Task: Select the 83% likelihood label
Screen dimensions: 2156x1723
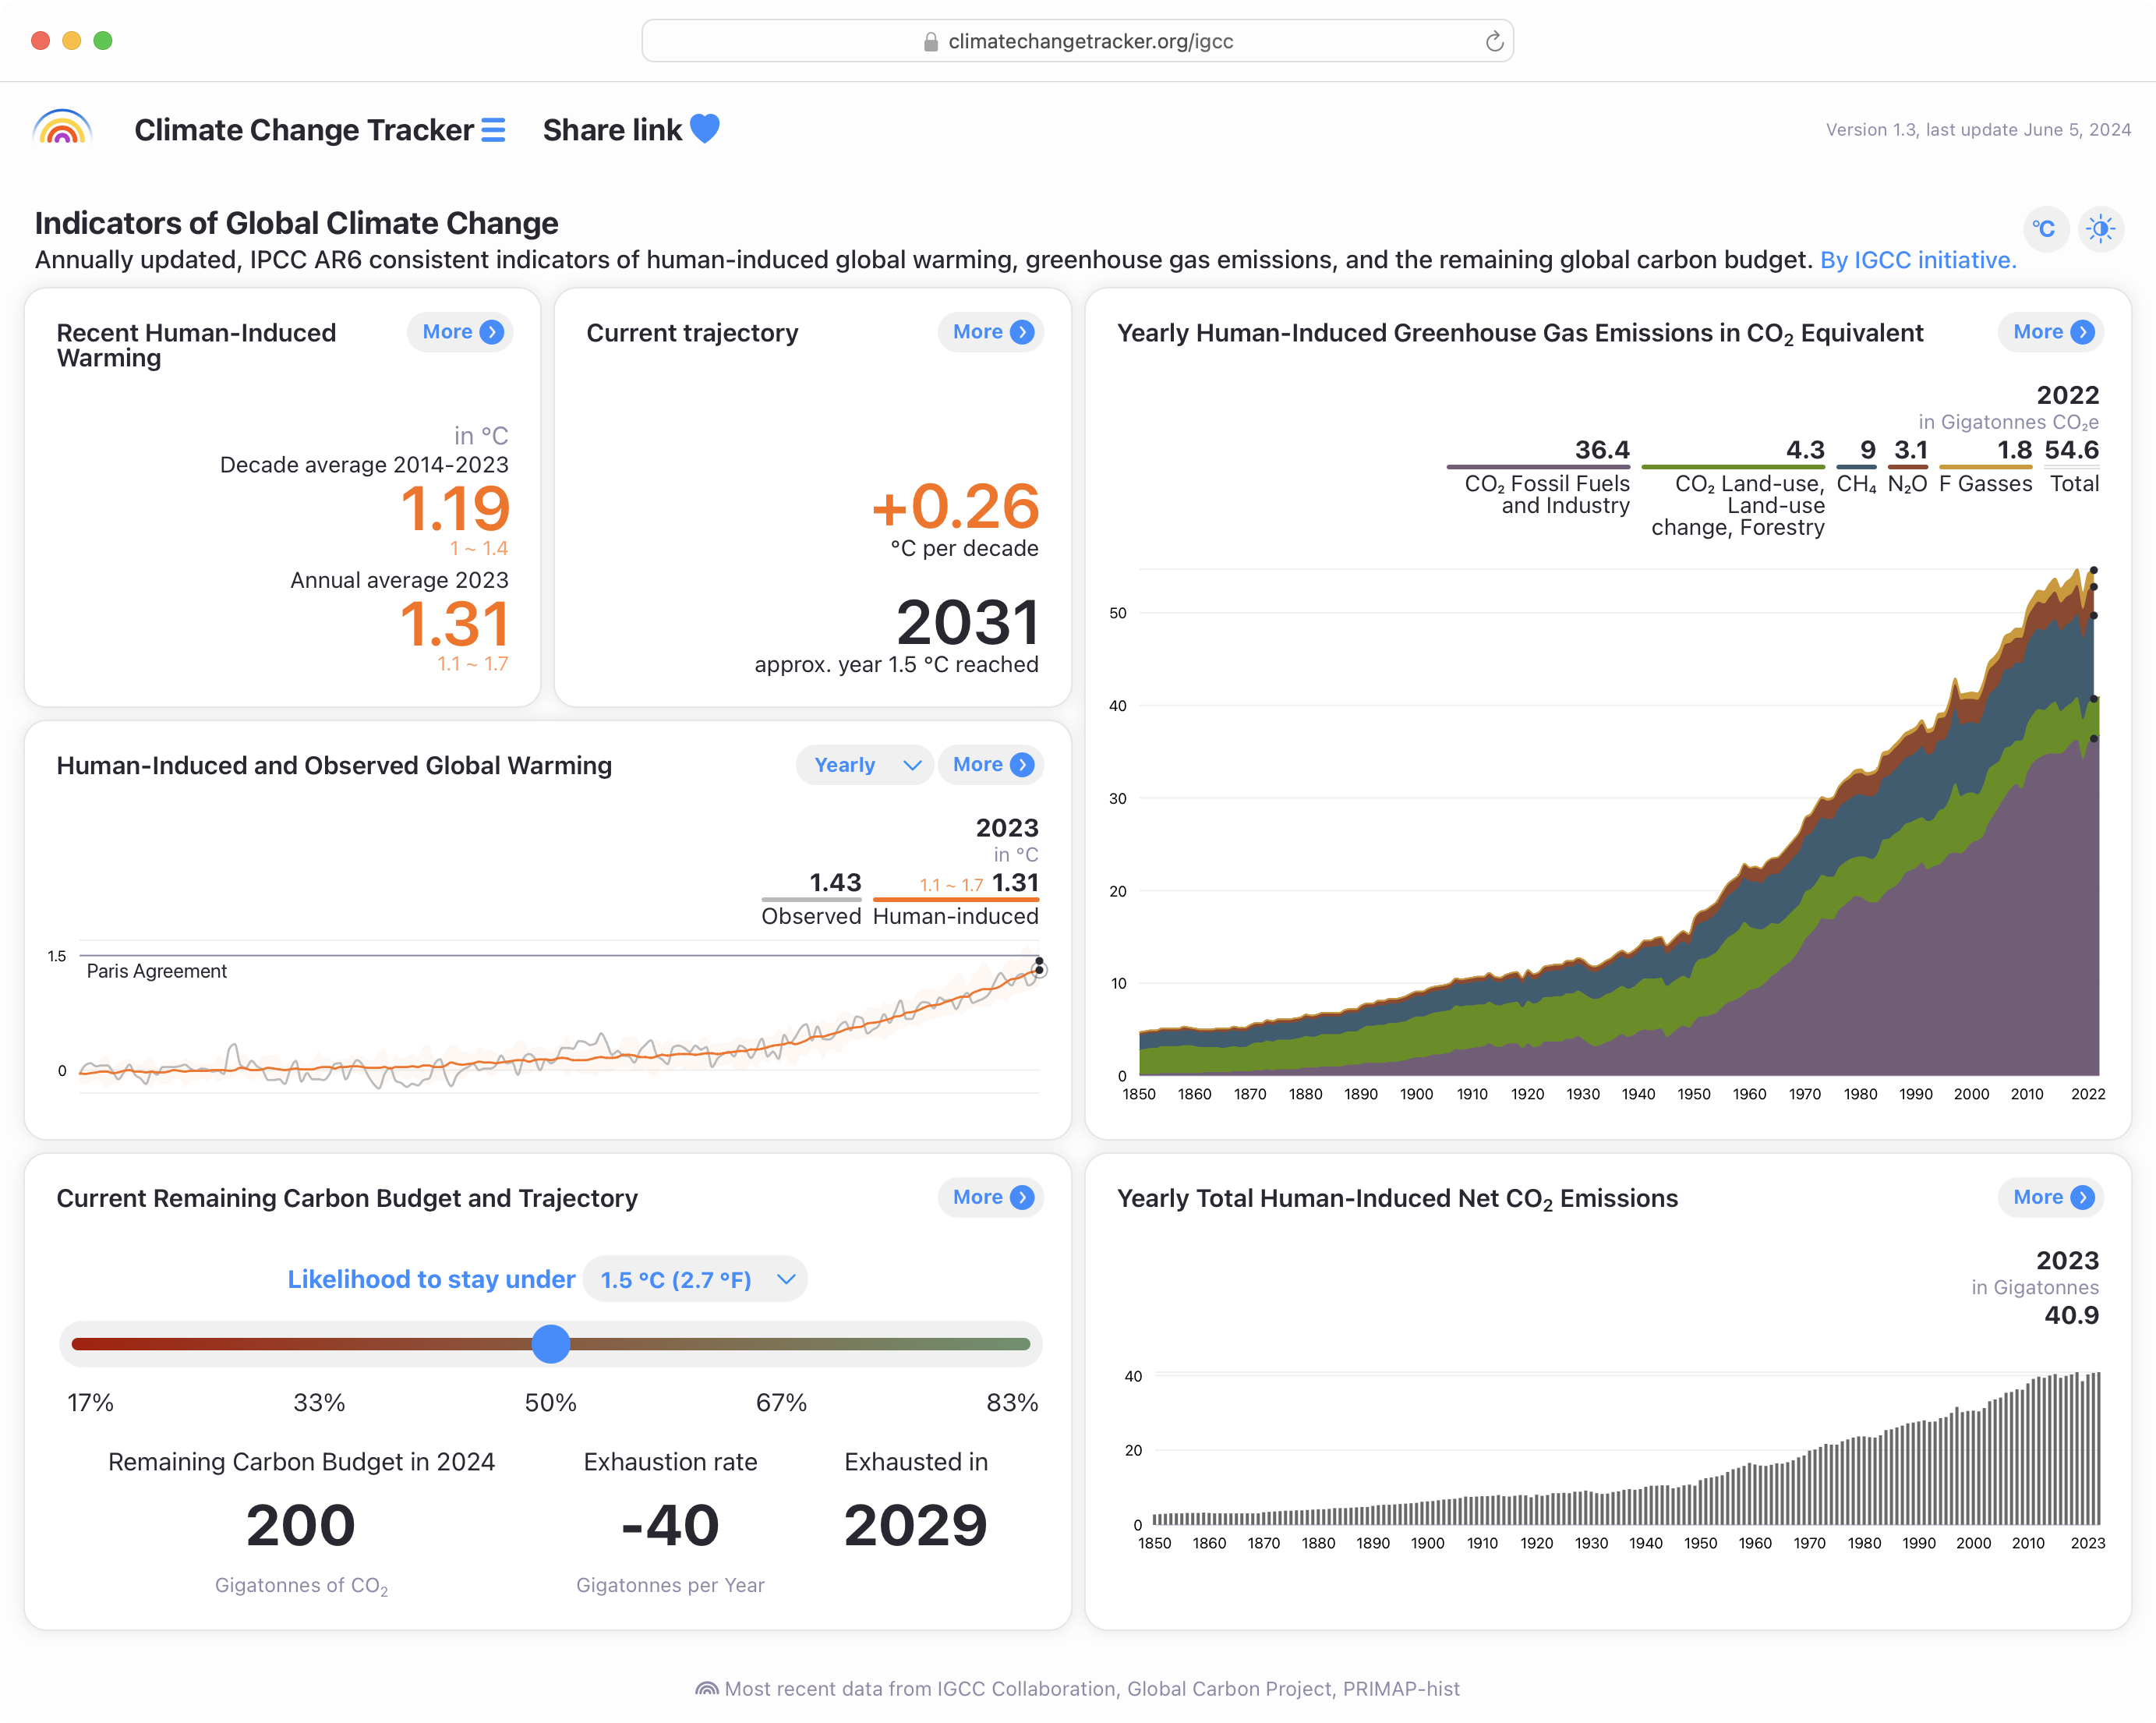Action: (1012, 1403)
